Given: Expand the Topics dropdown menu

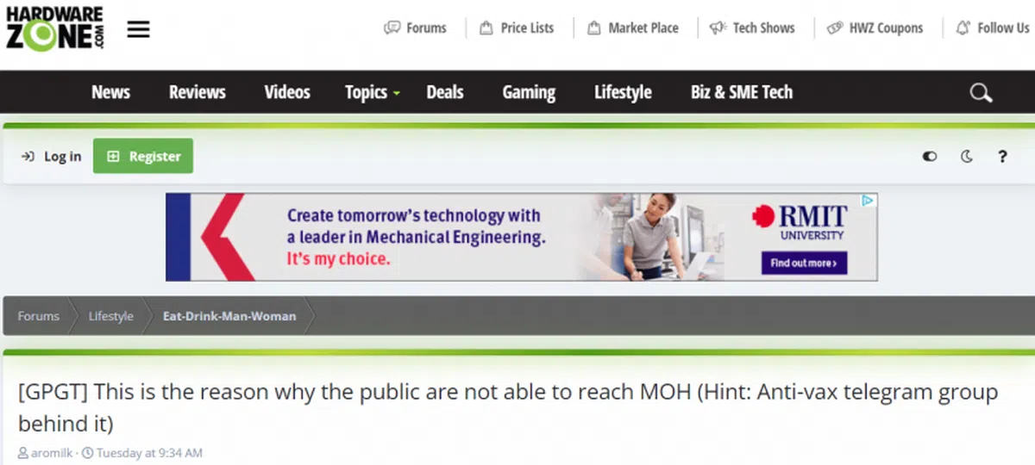Looking at the screenshot, I should tap(372, 92).
